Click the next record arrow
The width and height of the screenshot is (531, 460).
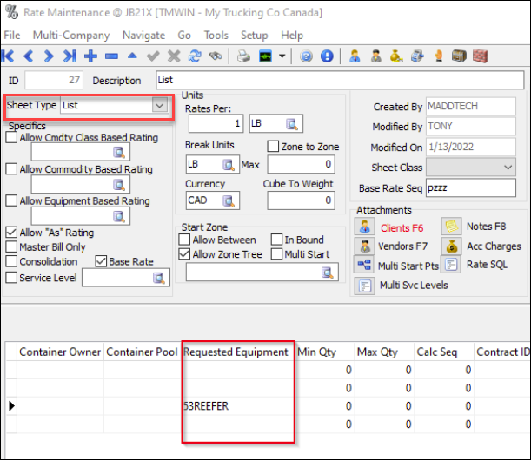[50, 56]
